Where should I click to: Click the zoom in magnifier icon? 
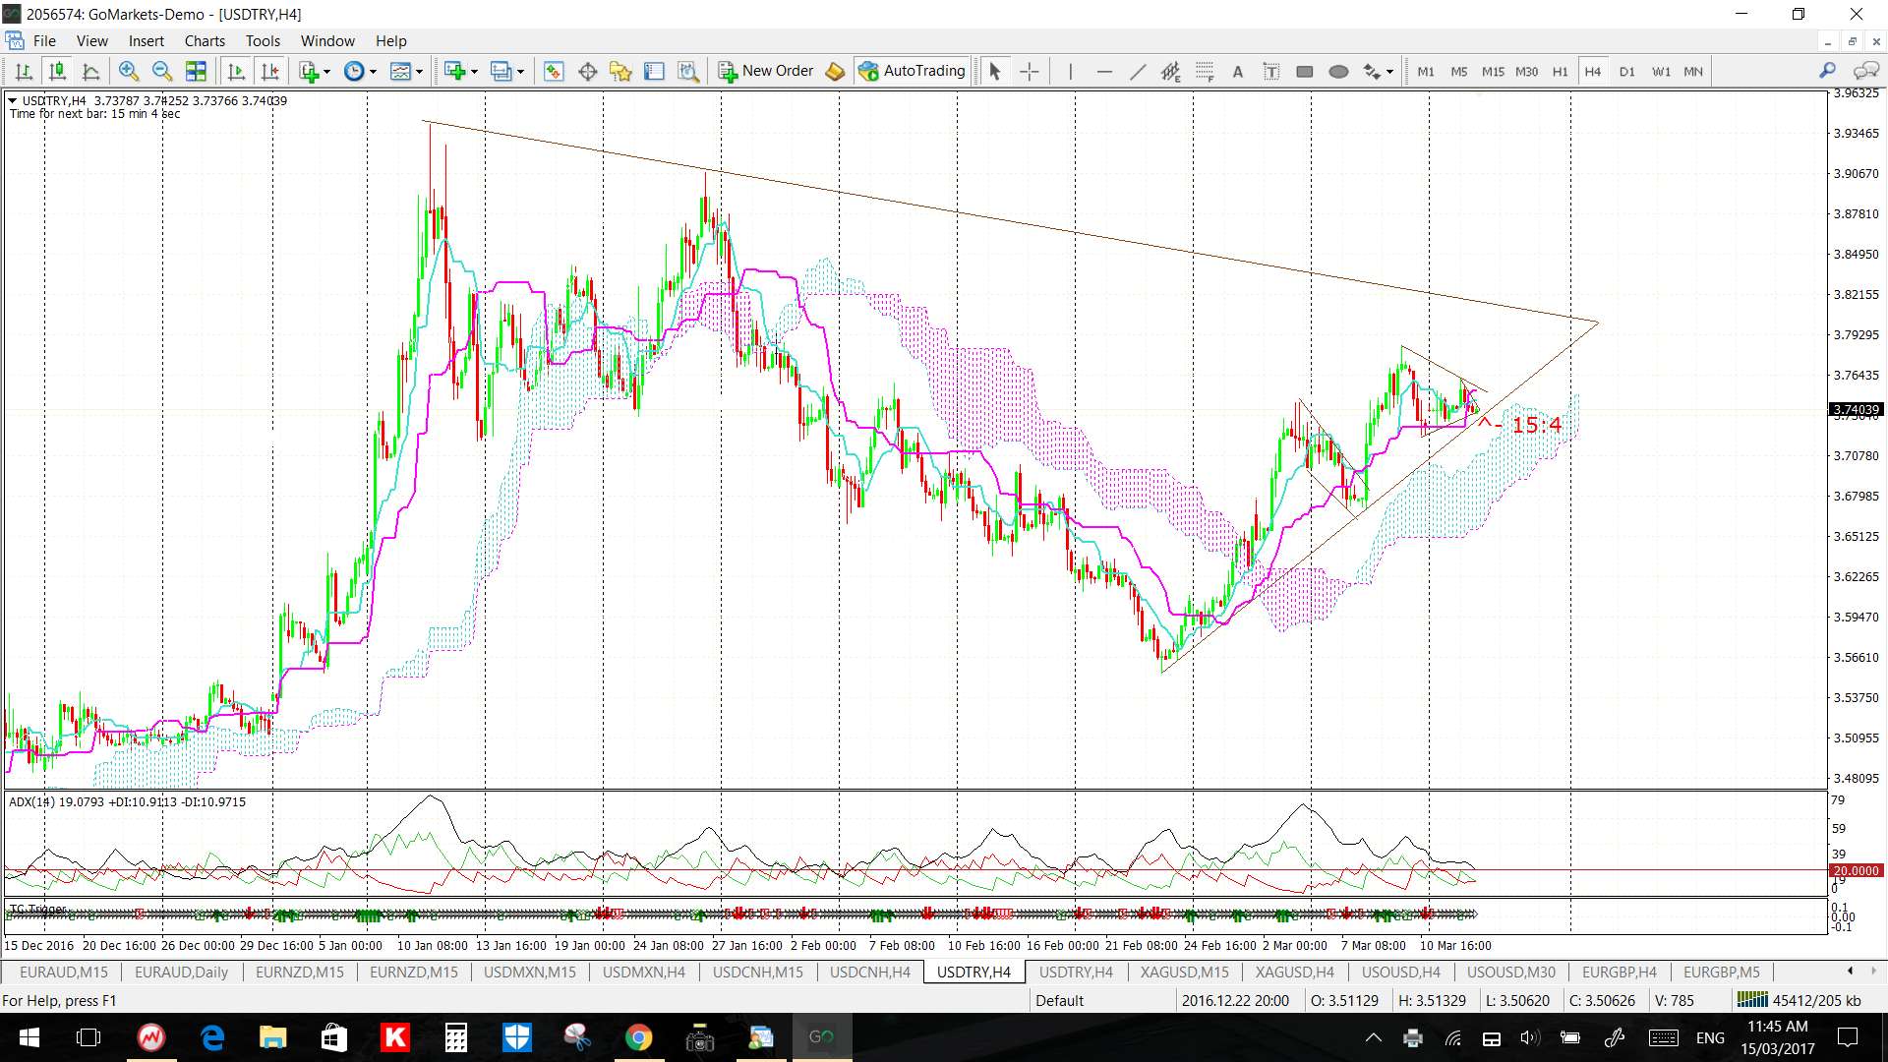[128, 71]
